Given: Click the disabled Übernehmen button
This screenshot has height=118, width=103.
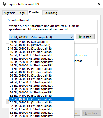Looking at the screenshot, I should (91, 113).
